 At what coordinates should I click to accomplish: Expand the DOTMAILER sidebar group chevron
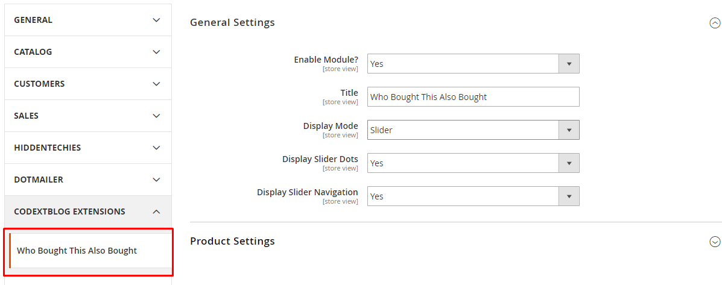tap(156, 180)
